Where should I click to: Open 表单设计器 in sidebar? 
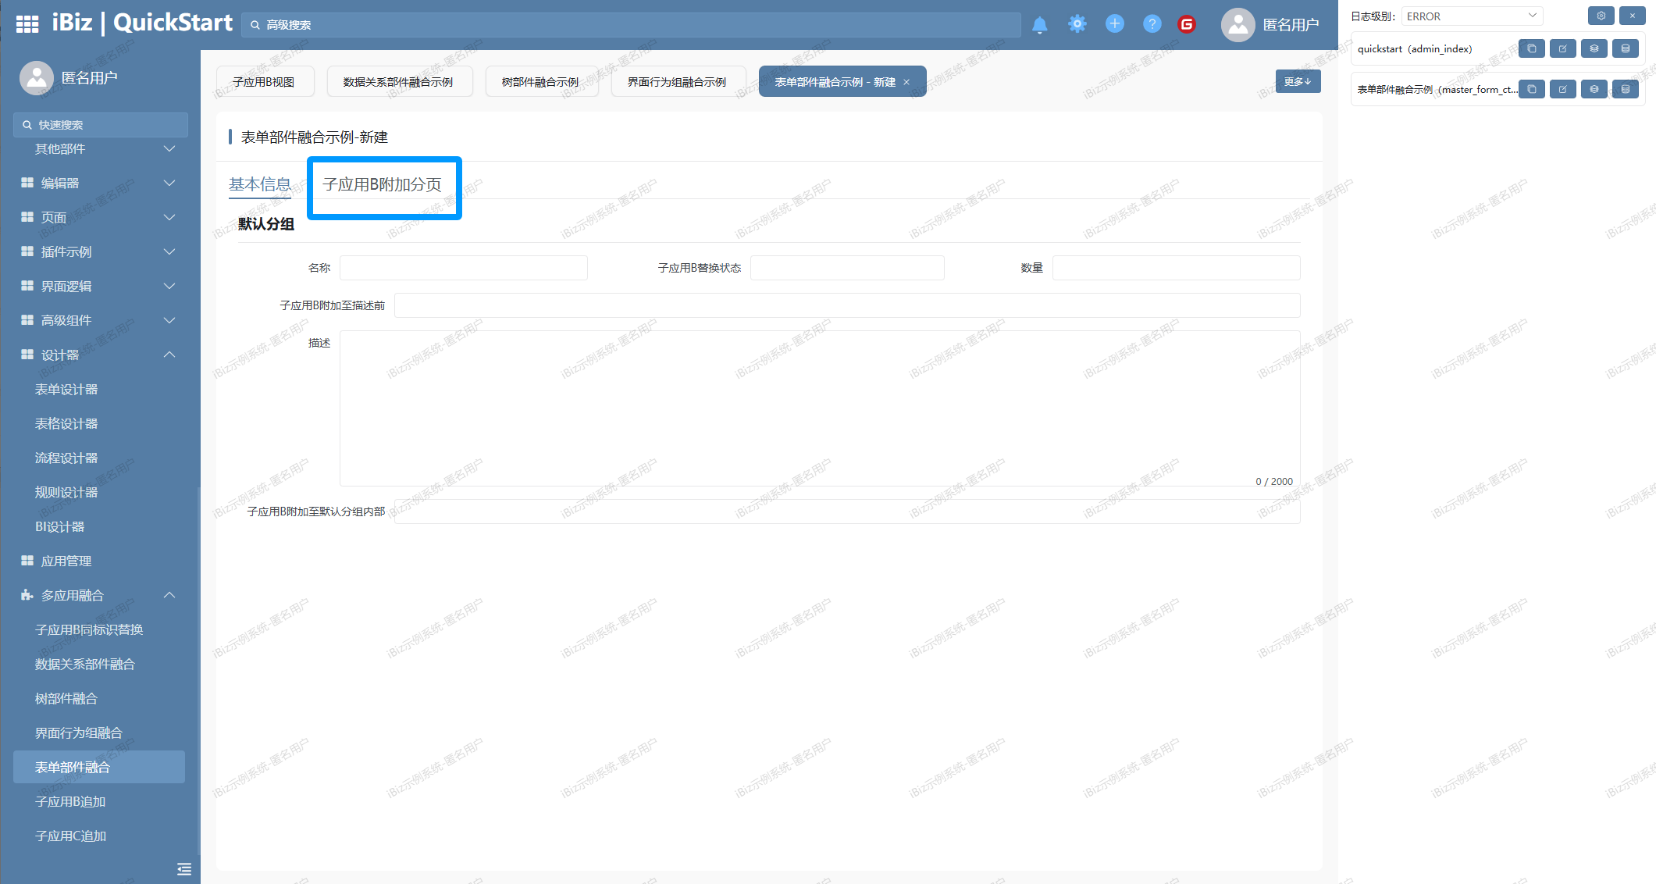pyautogui.click(x=66, y=389)
